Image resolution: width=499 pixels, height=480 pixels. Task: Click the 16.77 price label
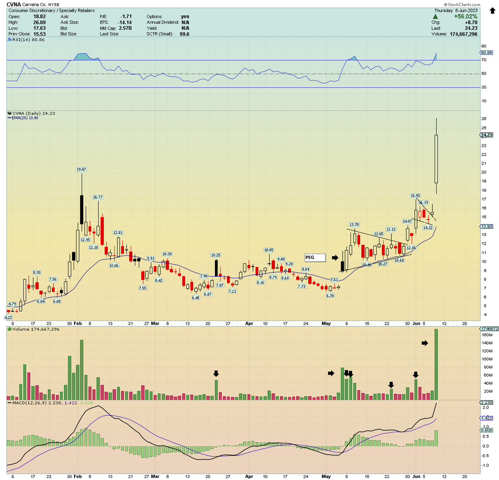[98, 198]
